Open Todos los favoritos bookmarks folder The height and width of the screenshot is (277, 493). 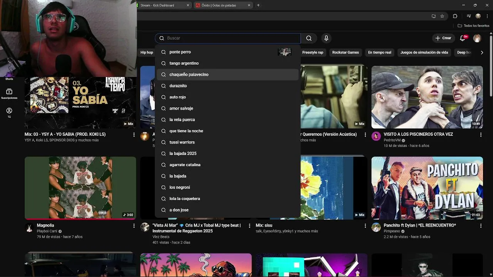473,26
